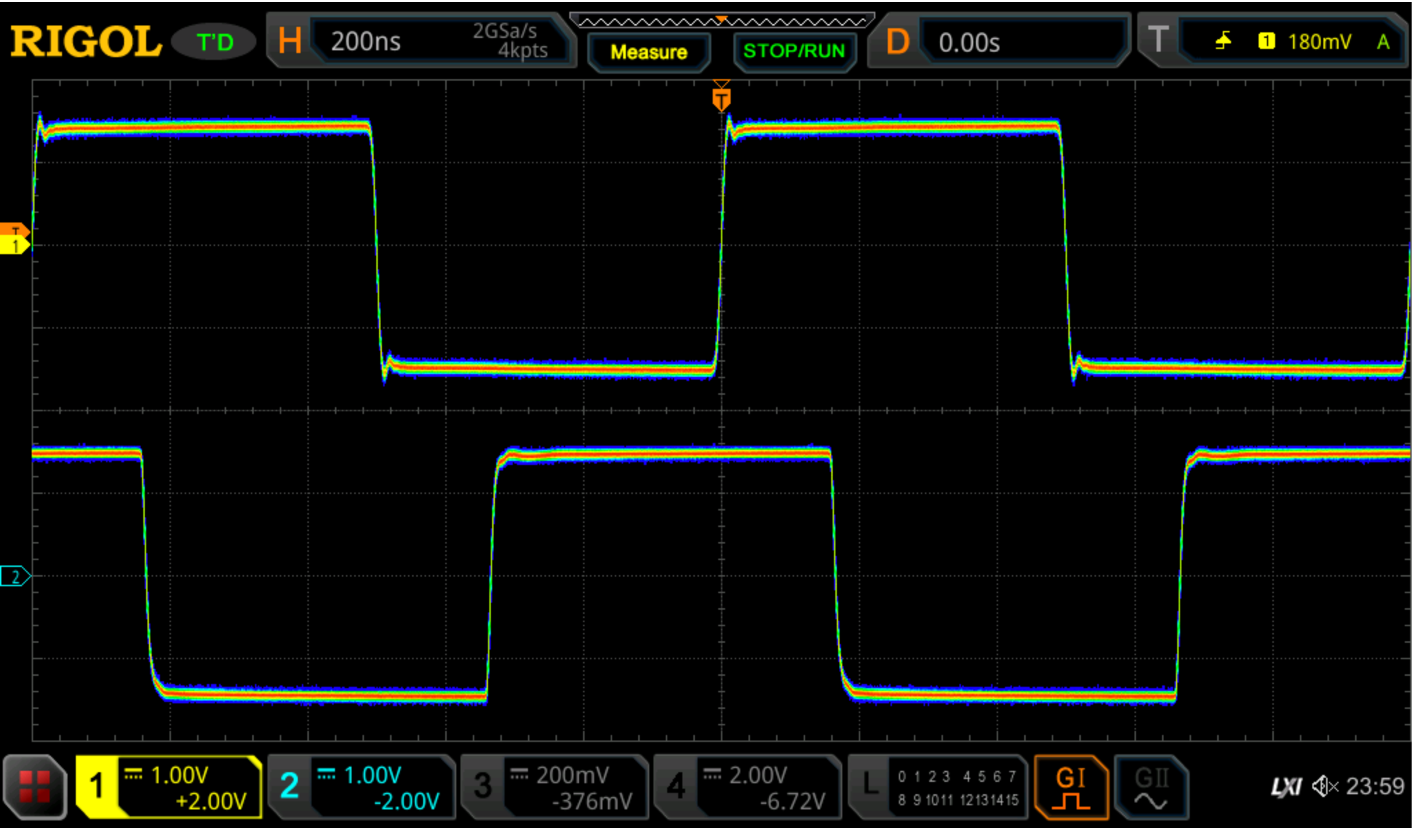The width and height of the screenshot is (1413, 828).
Task: Toggle channel 2 cyan number tab
Action: (x=289, y=787)
